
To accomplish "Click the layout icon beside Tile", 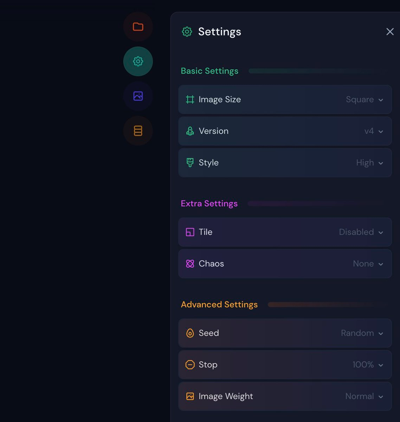I will [190, 232].
